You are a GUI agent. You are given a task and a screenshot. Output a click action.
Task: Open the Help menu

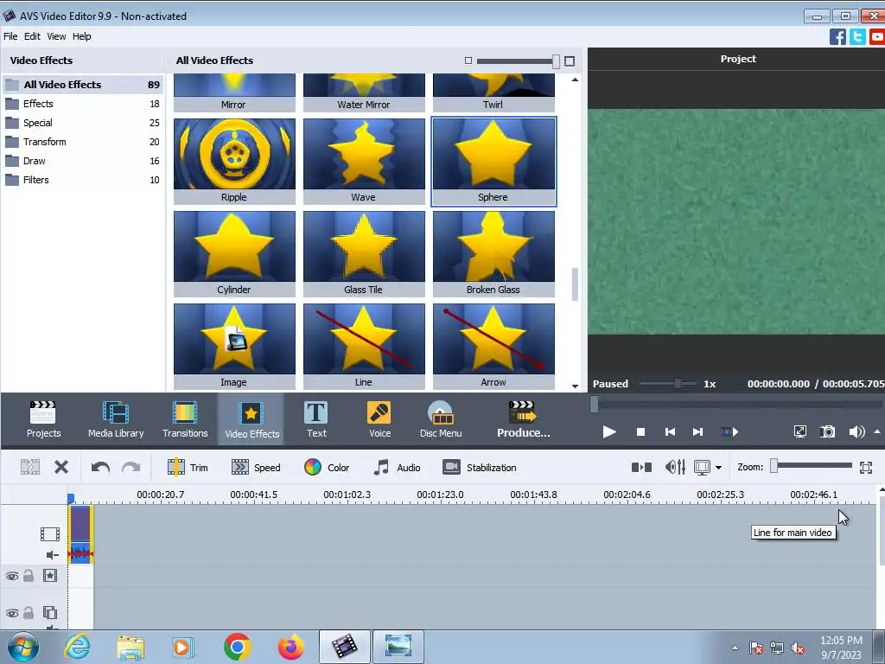[x=82, y=36]
